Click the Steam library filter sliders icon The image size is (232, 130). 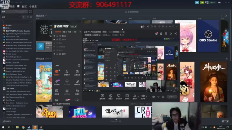30,21
